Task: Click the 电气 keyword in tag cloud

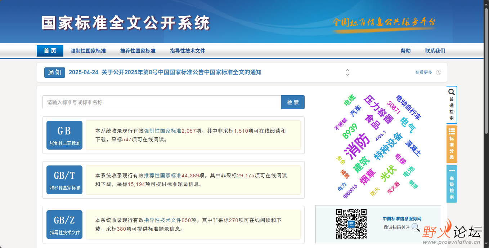Action: point(408,125)
